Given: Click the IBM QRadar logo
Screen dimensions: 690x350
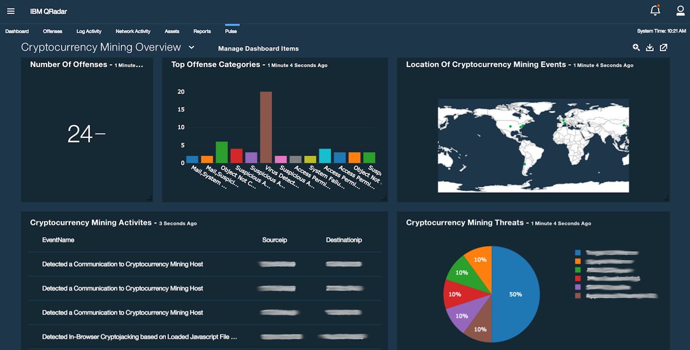Looking at the screenshot, I should [x=48, y=11].
